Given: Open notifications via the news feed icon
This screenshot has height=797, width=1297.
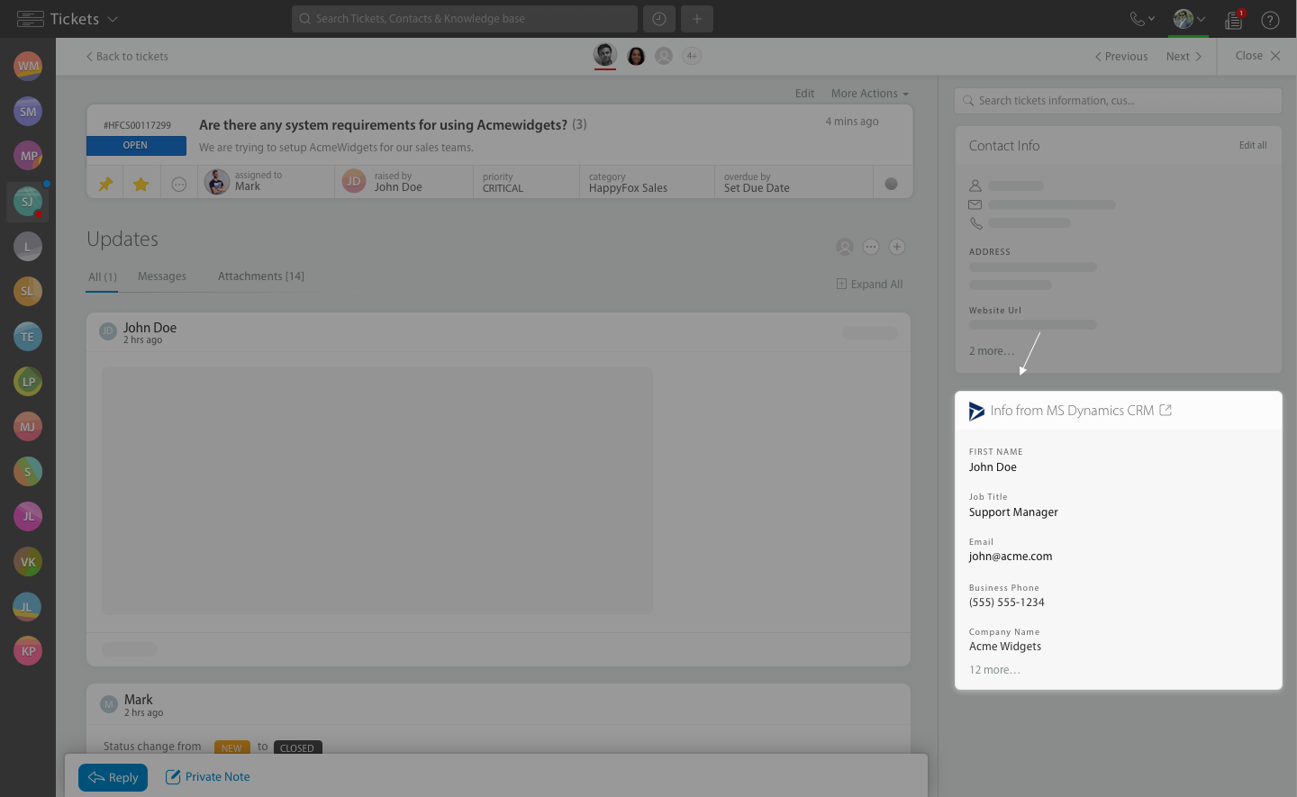Looking at the screenshot, I should [1233, 19].
